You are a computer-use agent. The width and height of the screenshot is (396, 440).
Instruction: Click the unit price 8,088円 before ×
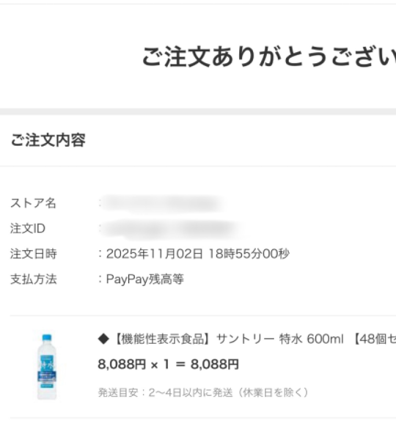tap(122, 364)
